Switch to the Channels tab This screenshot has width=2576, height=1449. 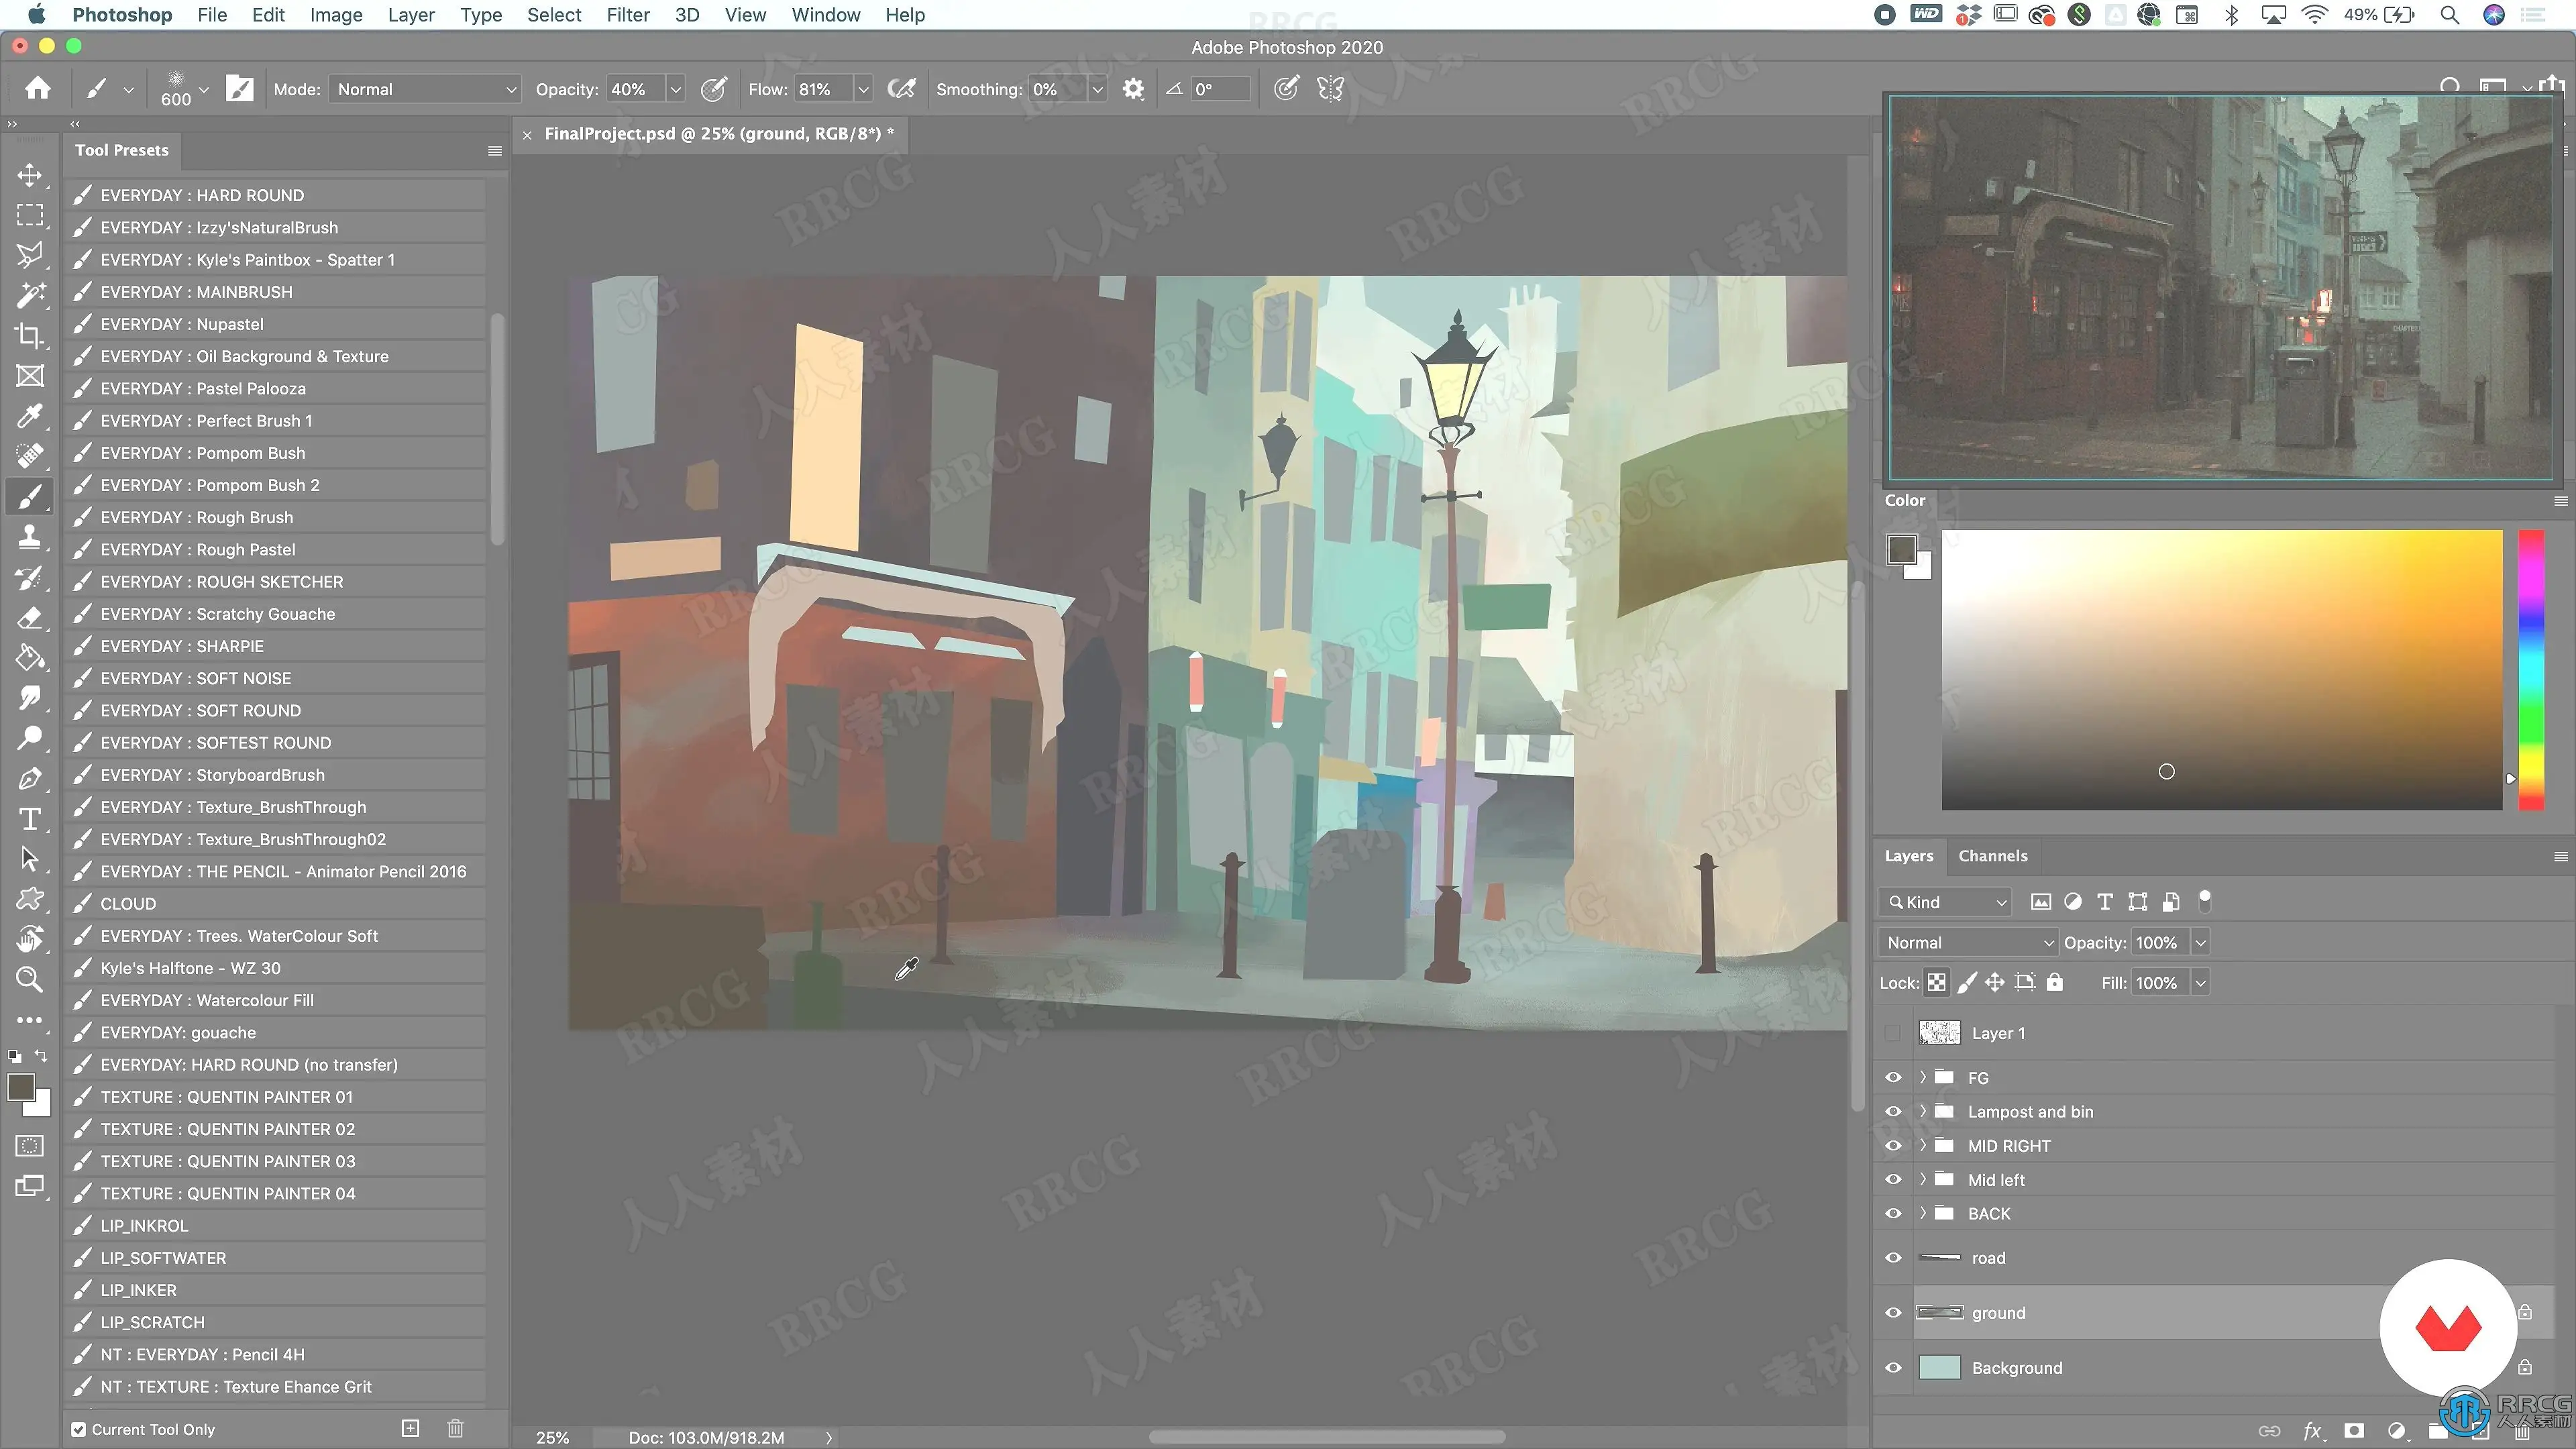pyautogui.click(x=1992, y=856)
